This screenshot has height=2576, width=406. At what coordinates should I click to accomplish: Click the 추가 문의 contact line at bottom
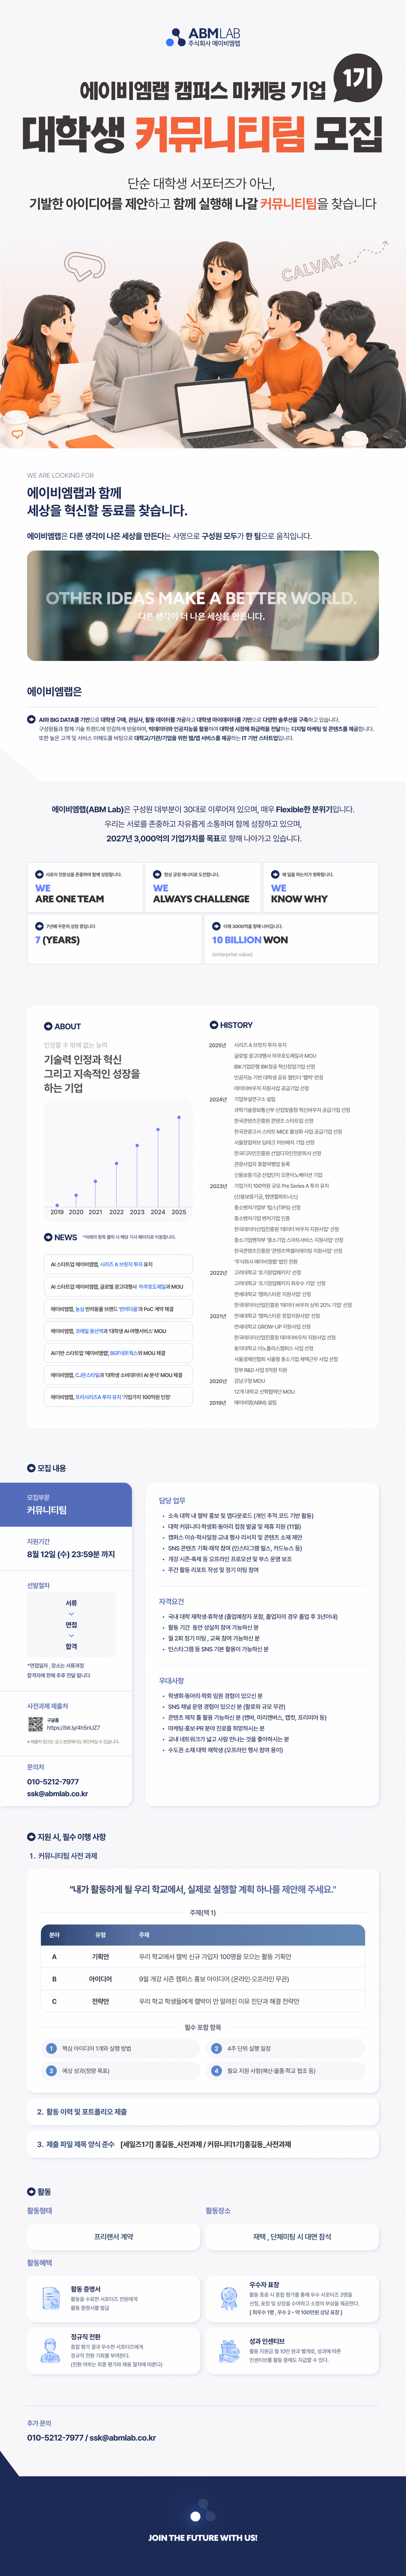click(91, 2438)
